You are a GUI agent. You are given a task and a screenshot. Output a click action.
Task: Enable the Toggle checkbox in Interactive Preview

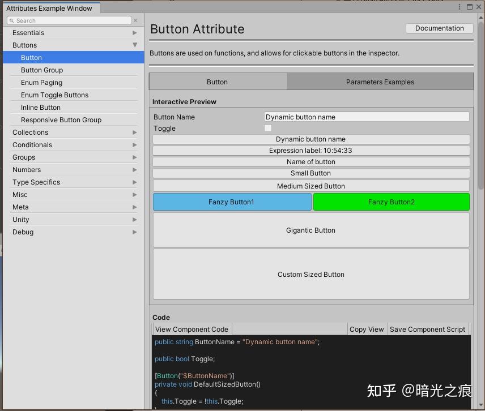point(268,129)
